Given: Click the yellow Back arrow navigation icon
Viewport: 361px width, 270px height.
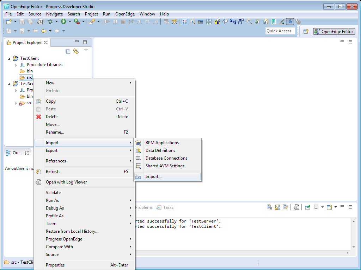Looking at the screenshot, I should pyautogui.click(x=43, y=31).
